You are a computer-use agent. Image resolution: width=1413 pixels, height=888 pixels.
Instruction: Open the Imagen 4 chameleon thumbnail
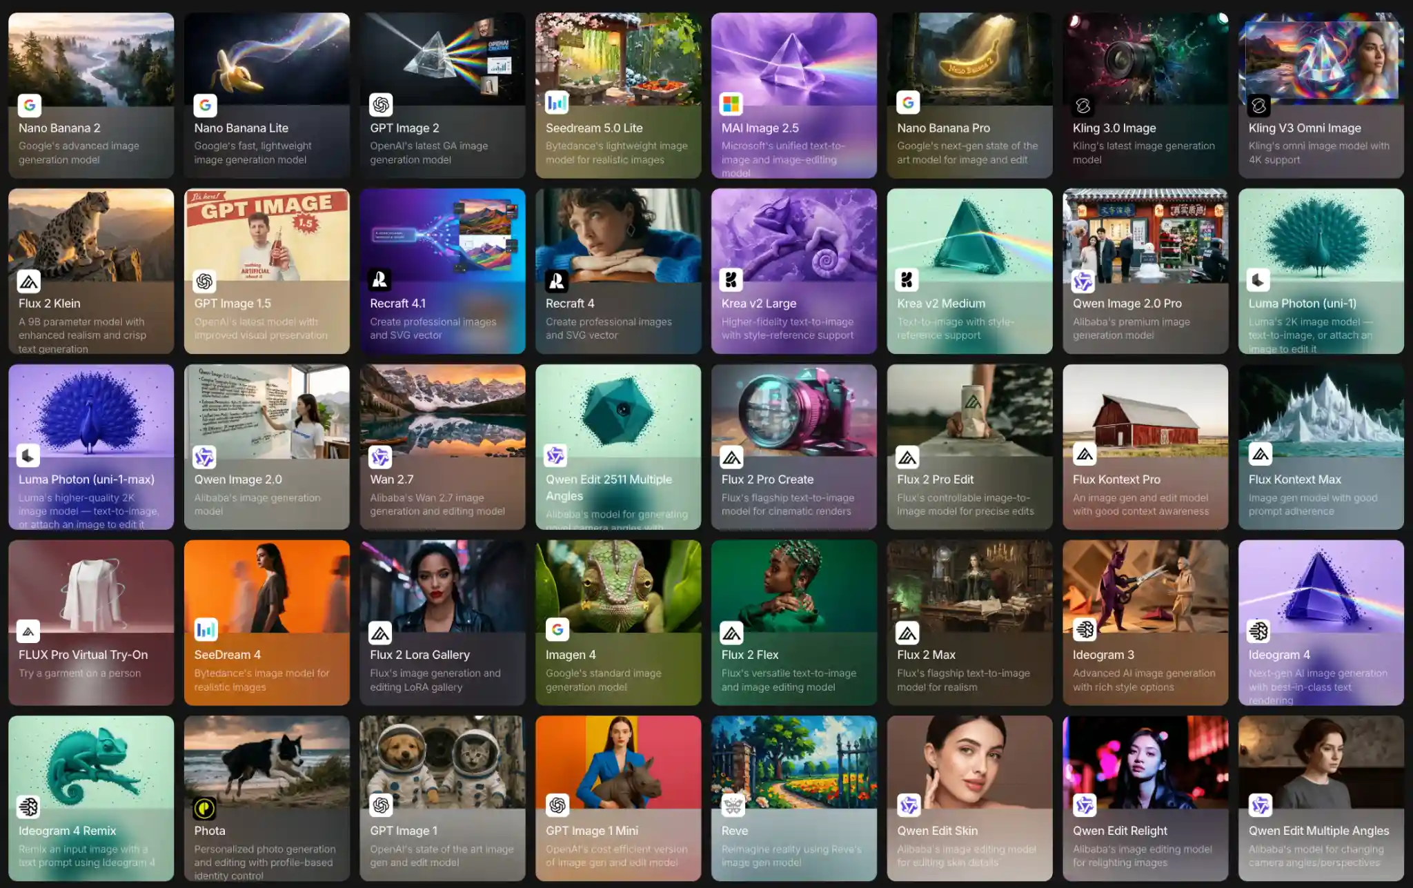[618, 586]
